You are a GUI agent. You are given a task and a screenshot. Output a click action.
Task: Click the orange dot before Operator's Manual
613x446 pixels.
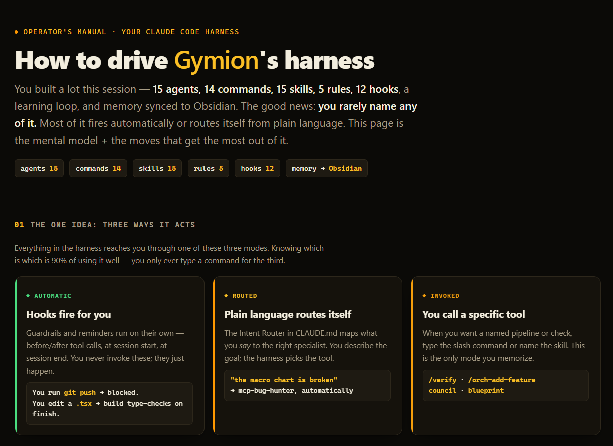click(x=17, y=32)
